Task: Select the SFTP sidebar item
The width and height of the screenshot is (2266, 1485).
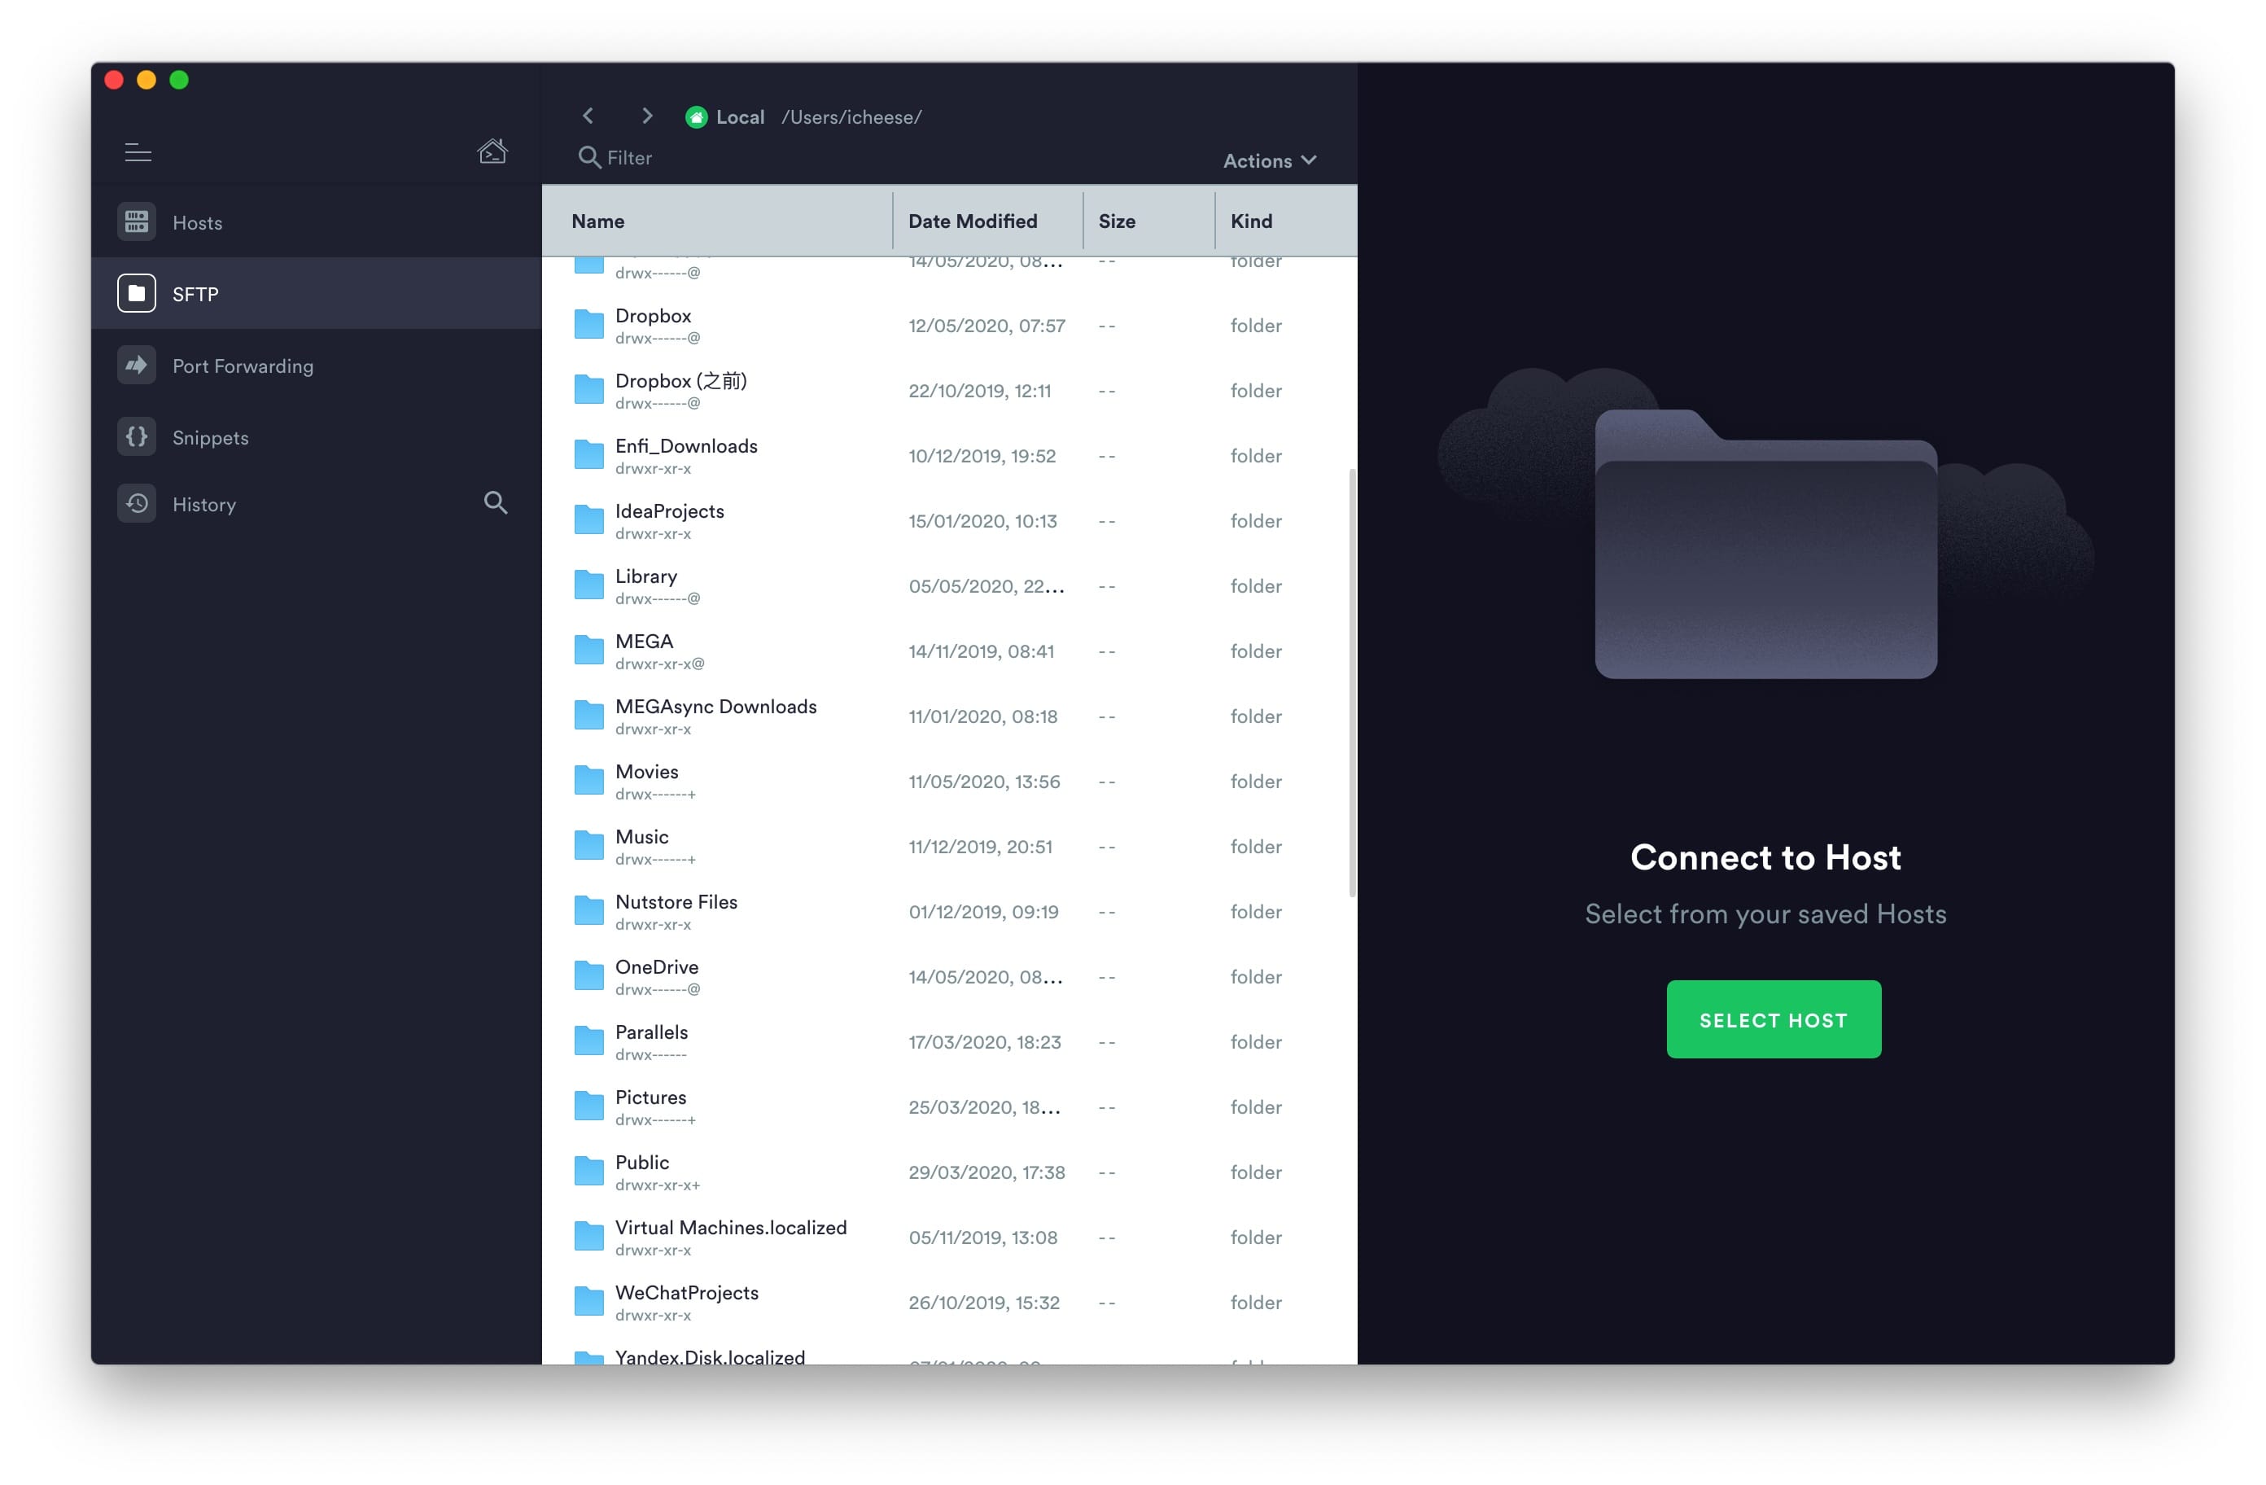Action: (x=195, y=295)
